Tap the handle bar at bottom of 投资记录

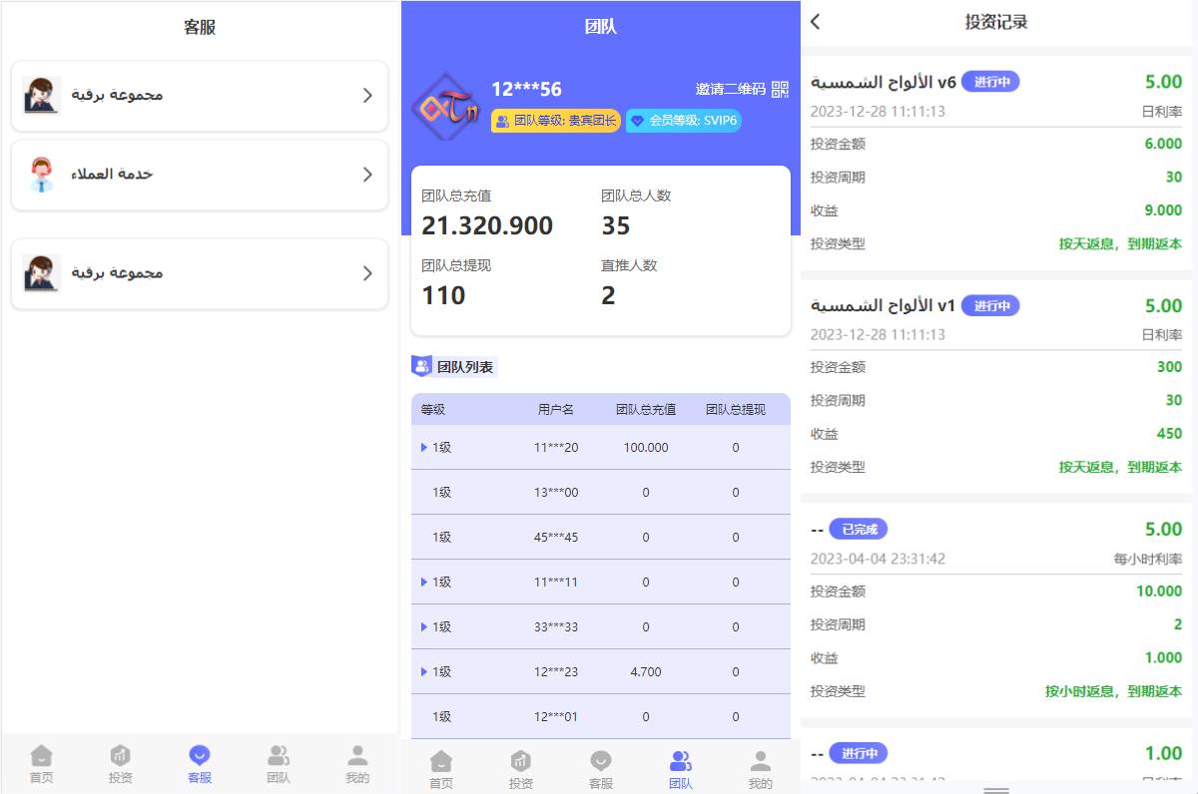(996, 790)
